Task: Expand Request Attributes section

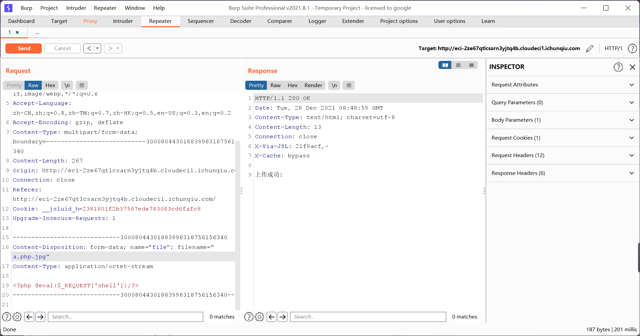Action: click(563, 85)
